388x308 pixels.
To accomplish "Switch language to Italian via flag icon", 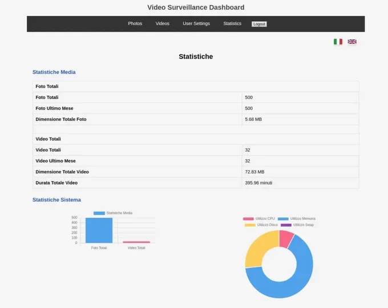I will 338,42.
